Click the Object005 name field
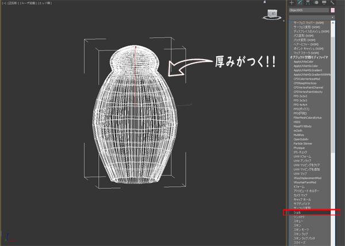The width and height of the screenshot is (345, 246). (x=308, y=11)
